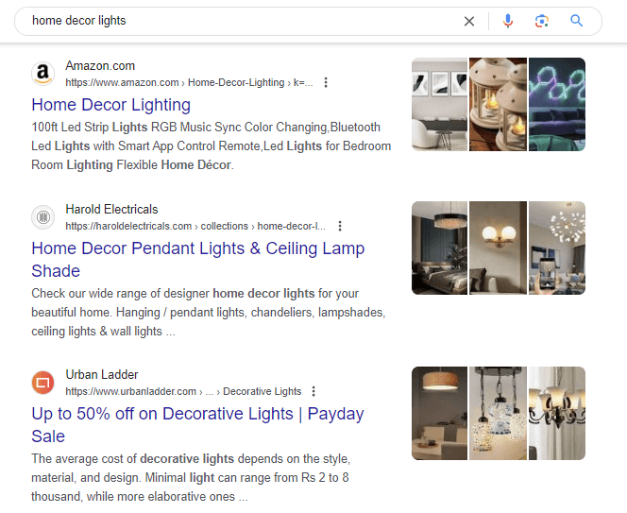The height and width of the screenshot is (513, 627).
Task: View Amazon candle lantern thumbnail
Action: point(498,105)
